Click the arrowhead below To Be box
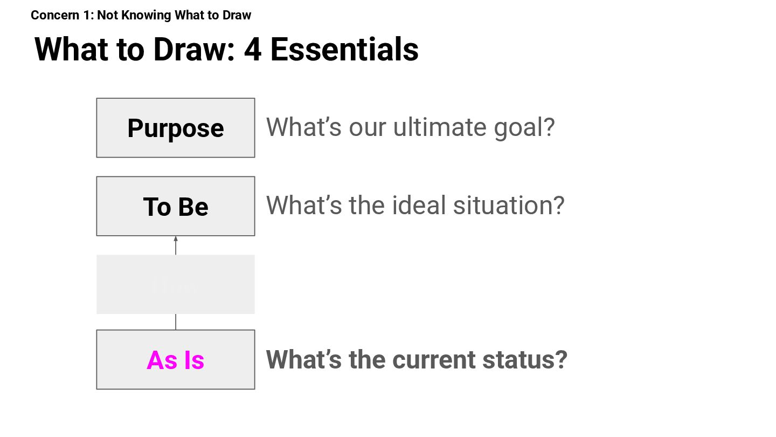Viewport: 776px width, 437px height. tap(176, 239)
